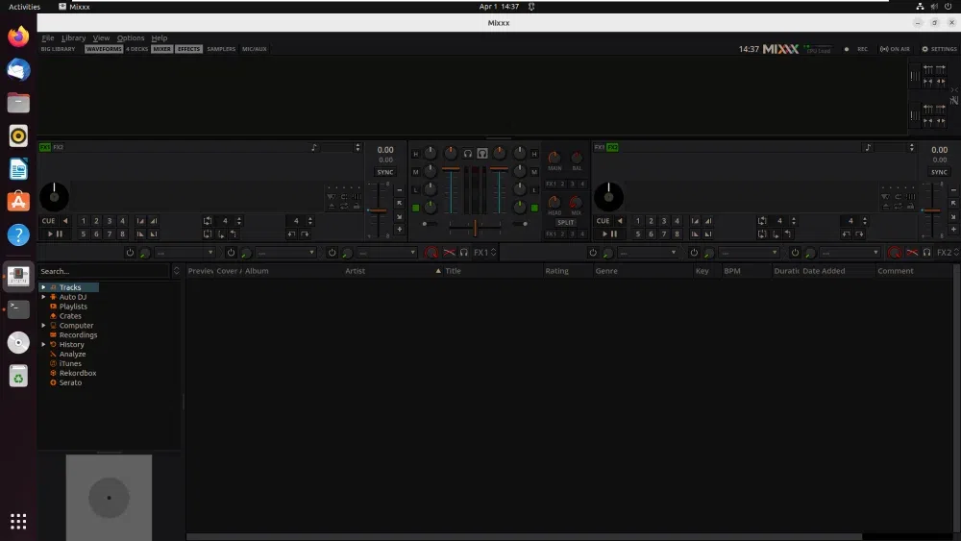The height and width of the screenshot is (541, 961).
Task: Open third effect dropdown in FX2 unit
Action: coord(850,253)
